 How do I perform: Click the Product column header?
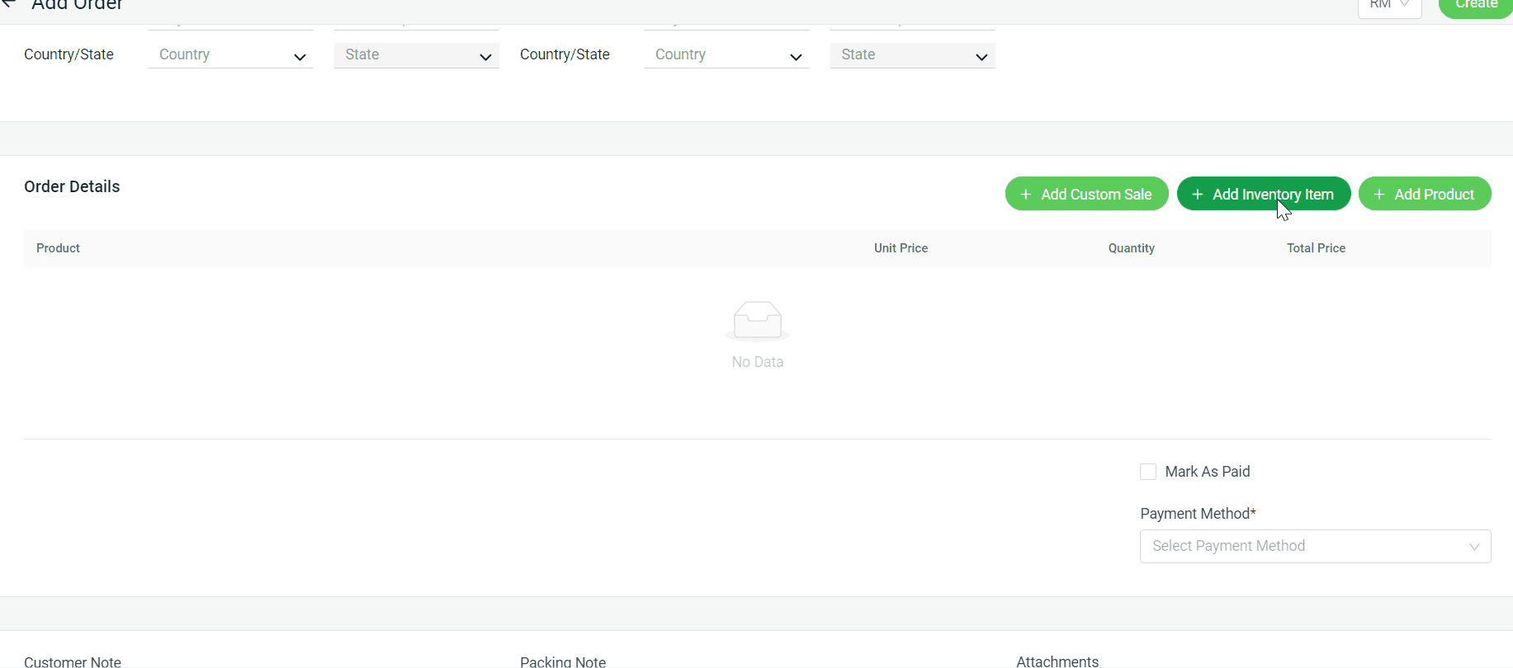(x=58, y=248)
